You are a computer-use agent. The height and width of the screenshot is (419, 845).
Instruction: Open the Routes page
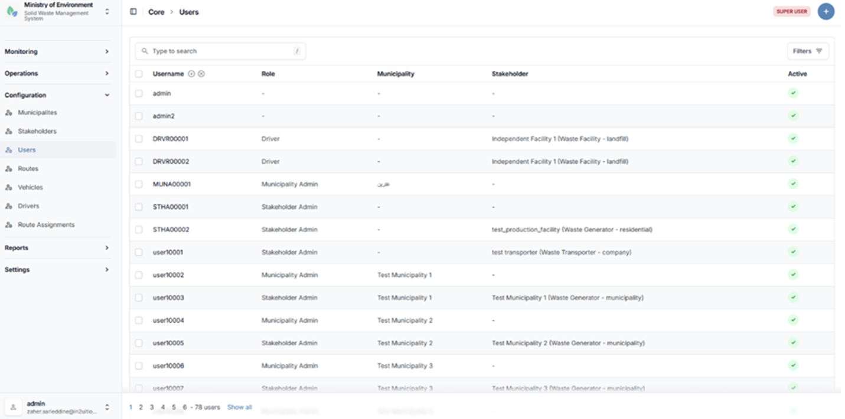[28, 169]
